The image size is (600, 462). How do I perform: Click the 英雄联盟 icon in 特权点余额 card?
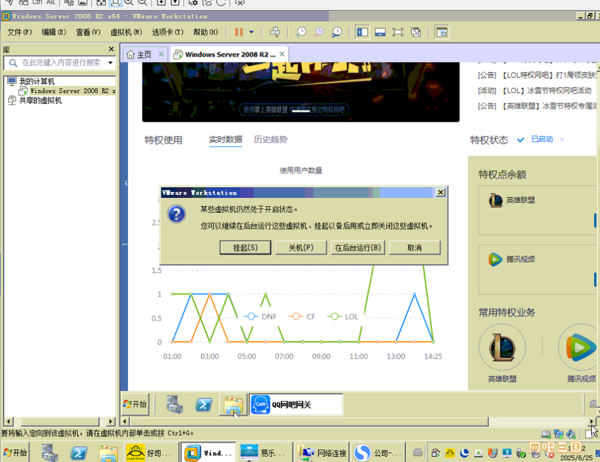pyautogui.click(x=495, y=200)
